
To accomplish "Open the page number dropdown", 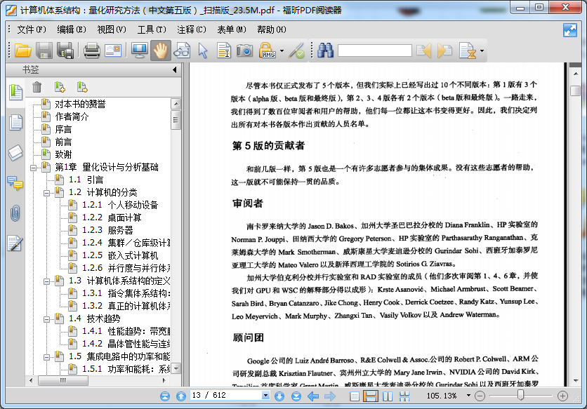I will pos(265,395).
